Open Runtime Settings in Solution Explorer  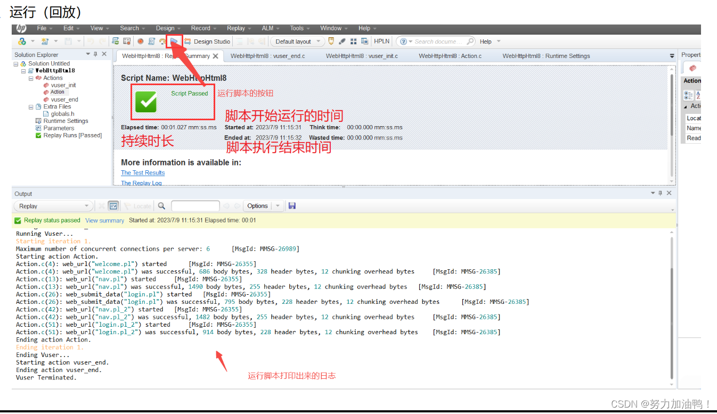[x=66, y=121]
